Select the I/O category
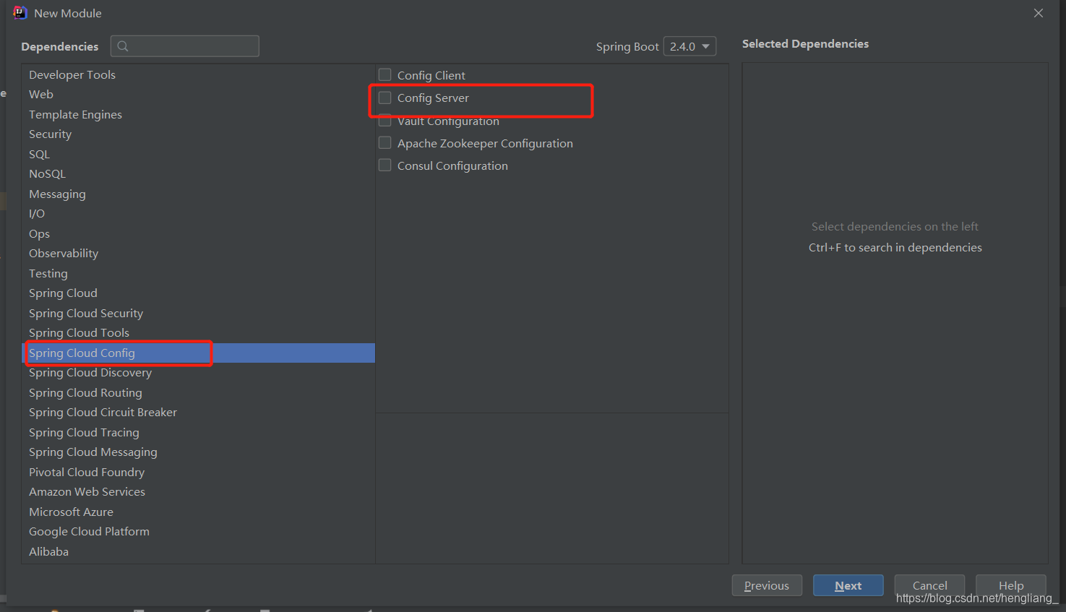Image resolution: width=1066 pixels, height=612 pixels. [198, 213]
